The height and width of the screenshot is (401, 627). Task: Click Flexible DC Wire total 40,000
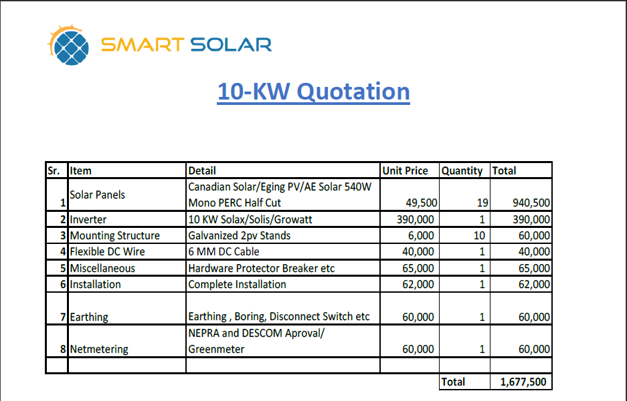click(534, 251)
